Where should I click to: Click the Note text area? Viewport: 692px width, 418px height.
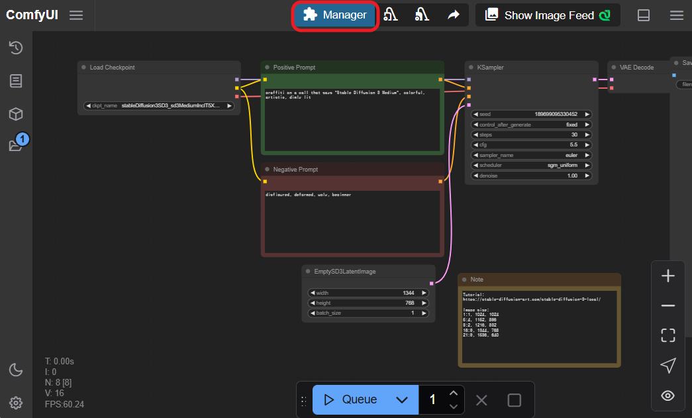coord(539,327)
